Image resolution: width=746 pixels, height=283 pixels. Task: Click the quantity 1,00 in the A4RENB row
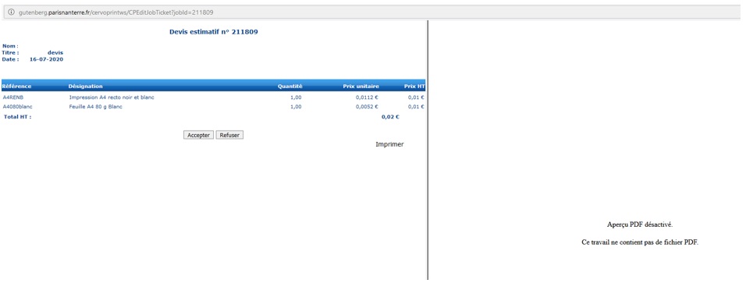[296, 97]
